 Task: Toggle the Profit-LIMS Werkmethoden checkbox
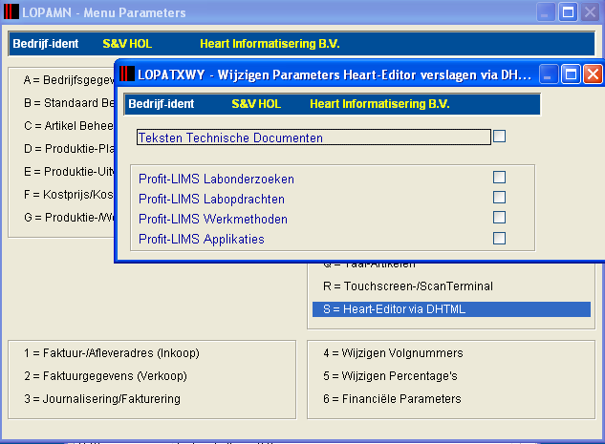[x=499, y=218]
